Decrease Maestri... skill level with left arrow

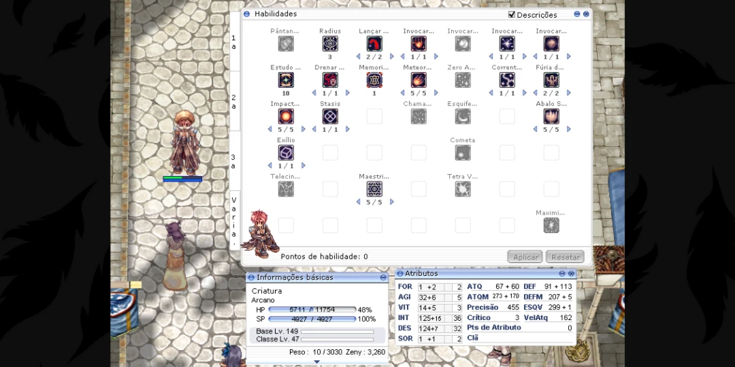[358, 202]
